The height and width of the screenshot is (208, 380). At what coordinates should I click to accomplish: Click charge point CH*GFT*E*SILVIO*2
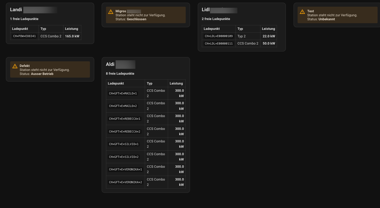(124, 157)
